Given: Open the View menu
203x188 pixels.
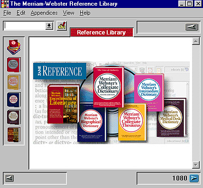Looking at the screenshot, I should point(68,13).
